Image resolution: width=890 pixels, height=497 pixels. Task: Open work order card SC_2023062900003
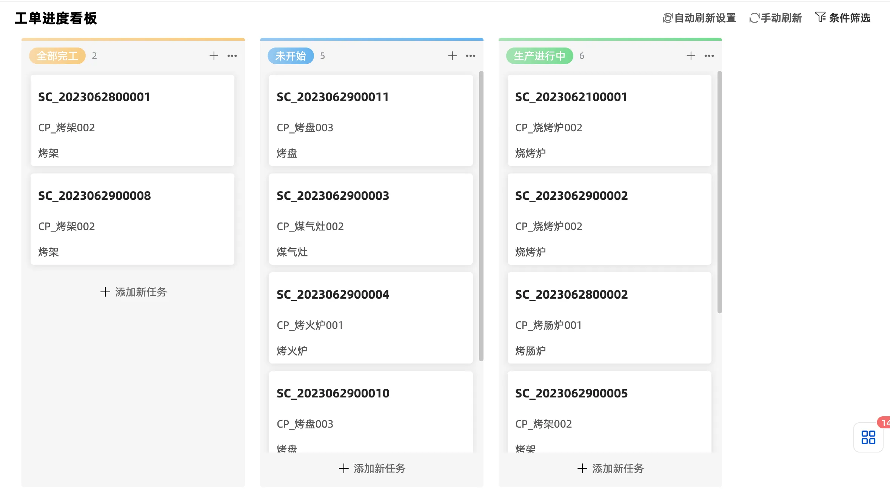(371, 219)
